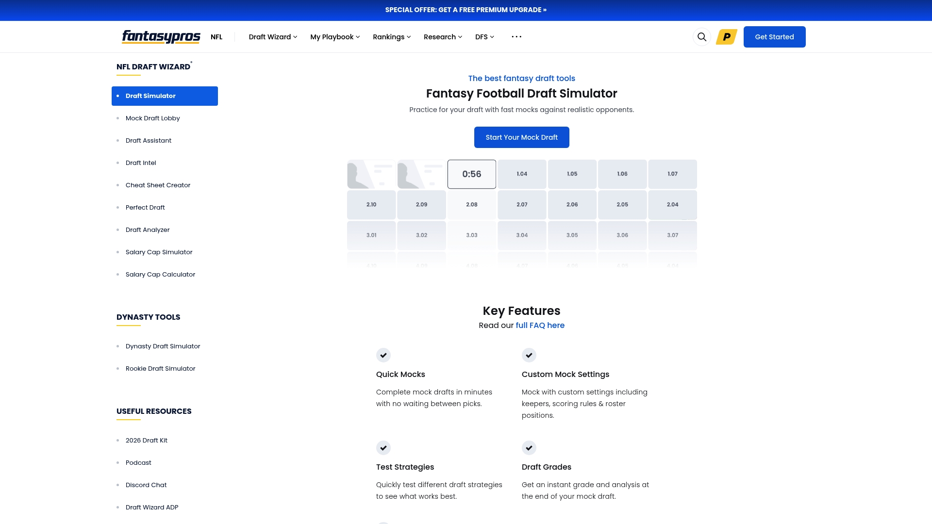The image size is (932, 524).
Task: Open the three-dot more menu
Action: [x=516, y=37]
